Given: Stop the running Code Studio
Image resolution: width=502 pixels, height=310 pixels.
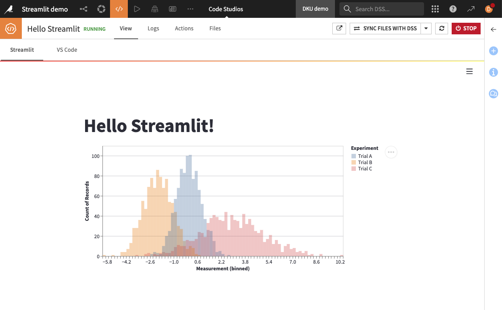Looking at the screenshot, I should point(466,29).
